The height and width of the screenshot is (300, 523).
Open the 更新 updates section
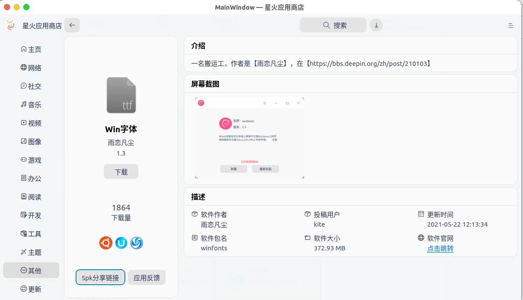[x=31, y=289]
